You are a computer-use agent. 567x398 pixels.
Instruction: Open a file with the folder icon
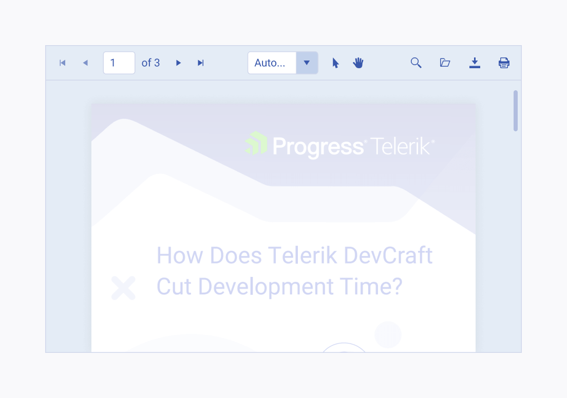coord(445,63)
